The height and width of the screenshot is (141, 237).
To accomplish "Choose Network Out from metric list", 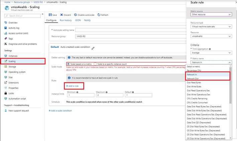I will pyautogui.click(x=208, y=79).
